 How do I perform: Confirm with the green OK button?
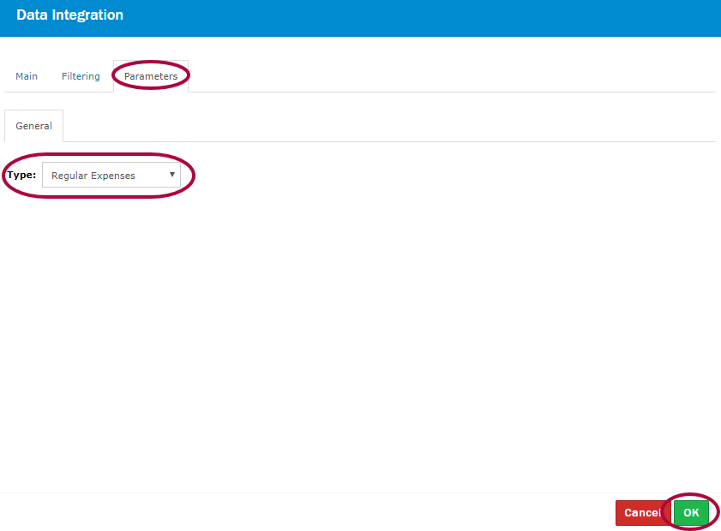(x=691, y=513)
